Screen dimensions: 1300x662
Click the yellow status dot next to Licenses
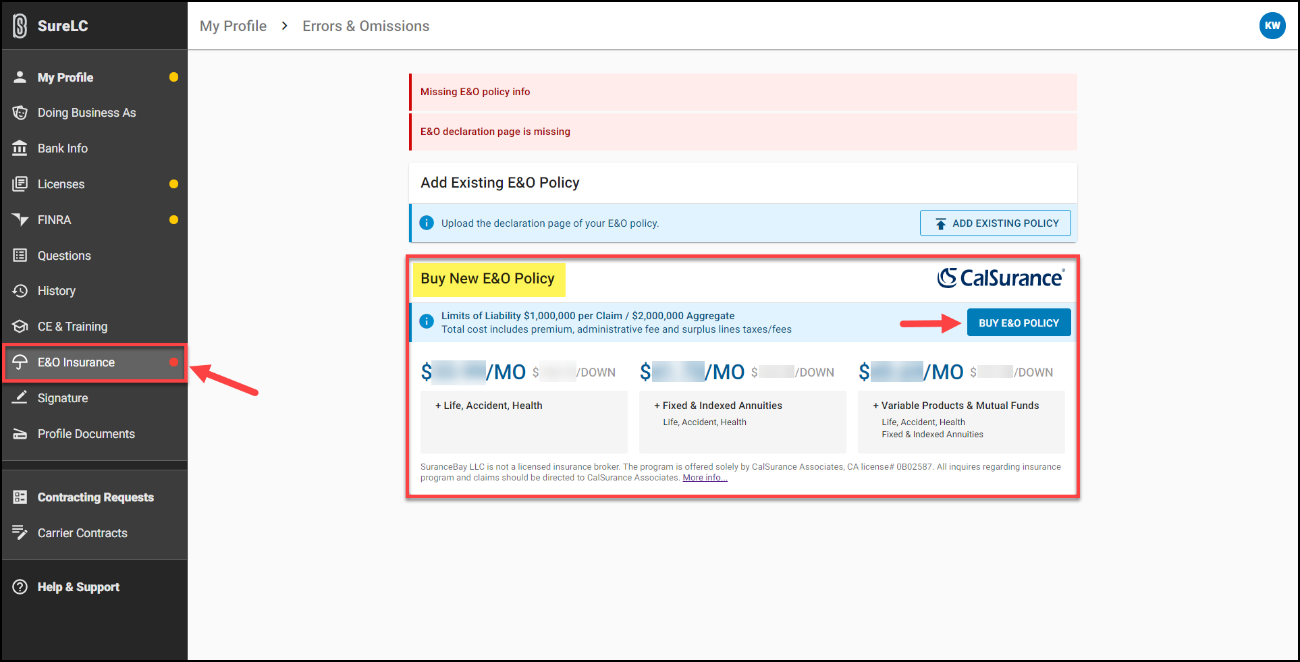pyautogui.click(x=173, y=184)
